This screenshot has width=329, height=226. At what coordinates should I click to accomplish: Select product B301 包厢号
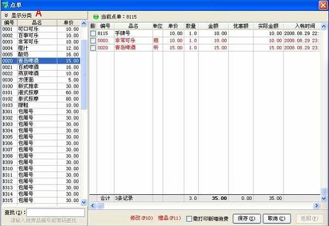[x=41, y=111]
